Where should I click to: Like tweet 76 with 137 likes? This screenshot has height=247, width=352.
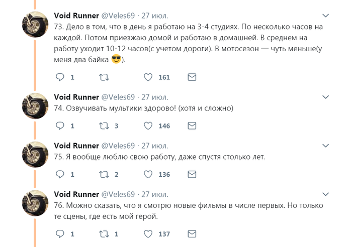[148, 234]
